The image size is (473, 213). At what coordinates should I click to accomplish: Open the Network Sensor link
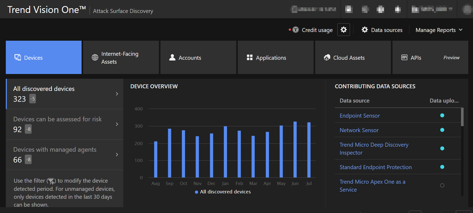coord(359,130)
